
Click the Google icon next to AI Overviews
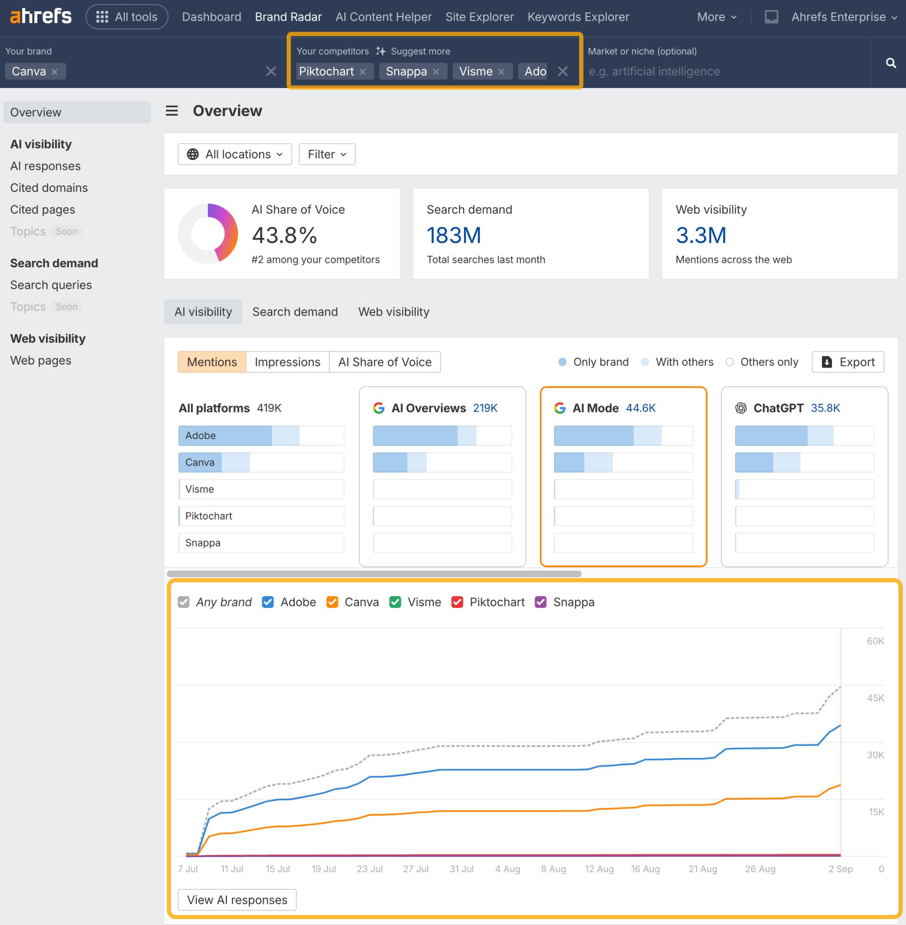pyautogui.click(x=379, y=408)
